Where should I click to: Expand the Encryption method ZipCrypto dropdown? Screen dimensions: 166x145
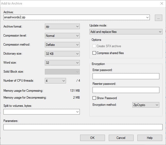pos(146,105)
